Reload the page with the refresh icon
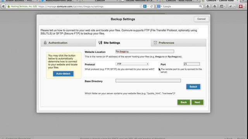248x139 pixels. coord(152,7)
